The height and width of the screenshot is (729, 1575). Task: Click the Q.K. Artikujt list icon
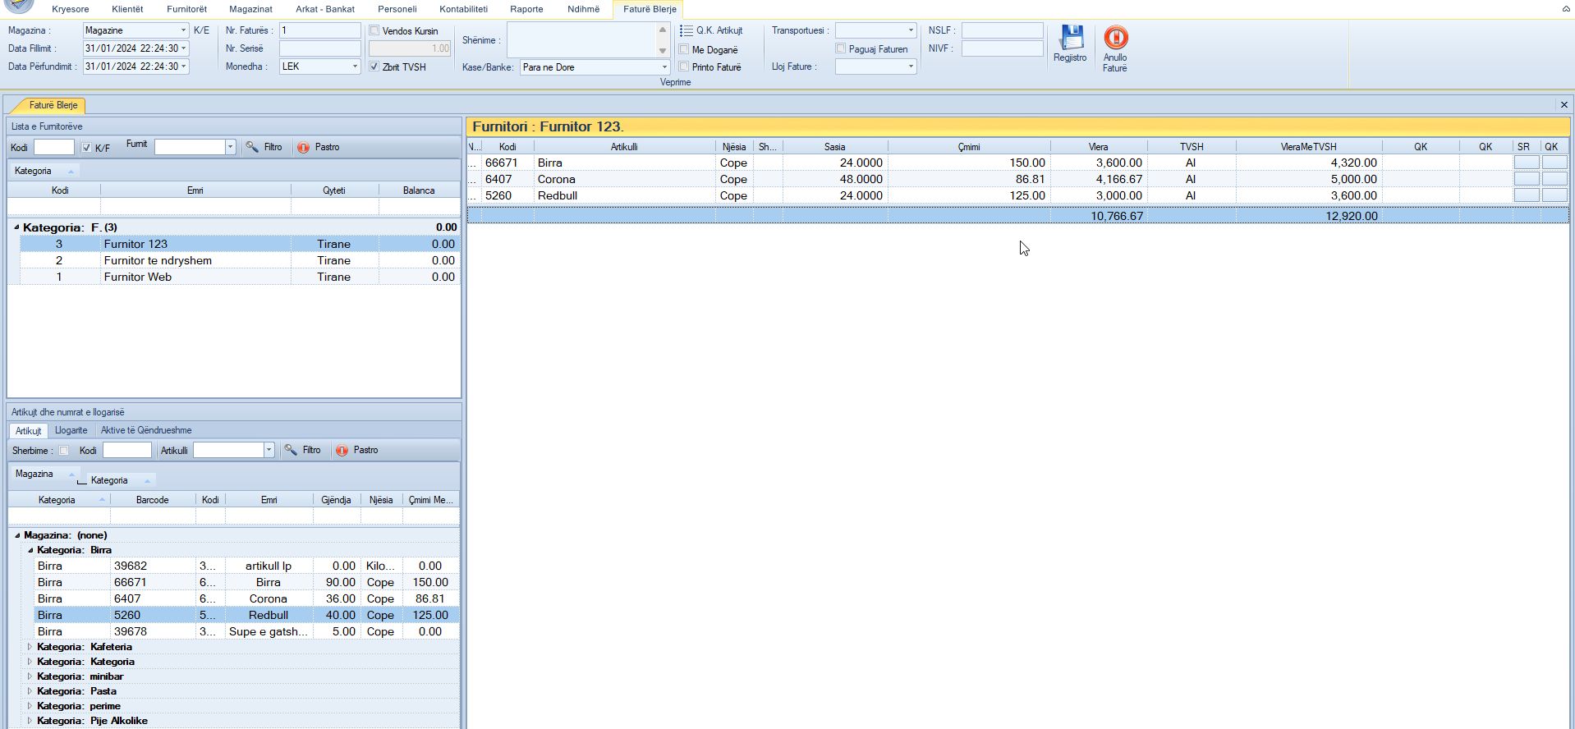tap(686, 31)
